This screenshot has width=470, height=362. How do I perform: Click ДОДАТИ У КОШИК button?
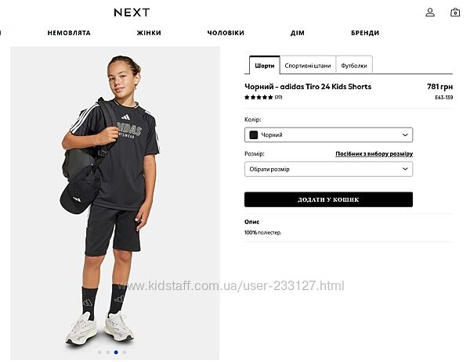pos(328,199)
